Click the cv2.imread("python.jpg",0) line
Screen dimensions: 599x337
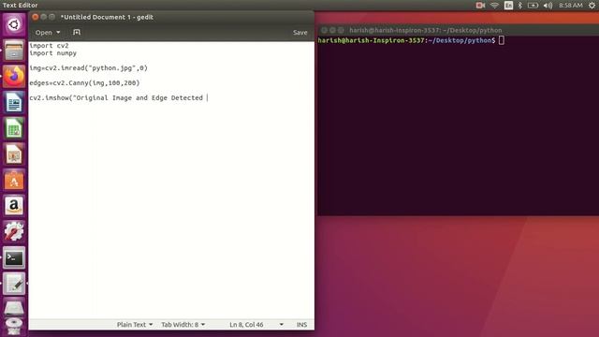click(88, 68)
